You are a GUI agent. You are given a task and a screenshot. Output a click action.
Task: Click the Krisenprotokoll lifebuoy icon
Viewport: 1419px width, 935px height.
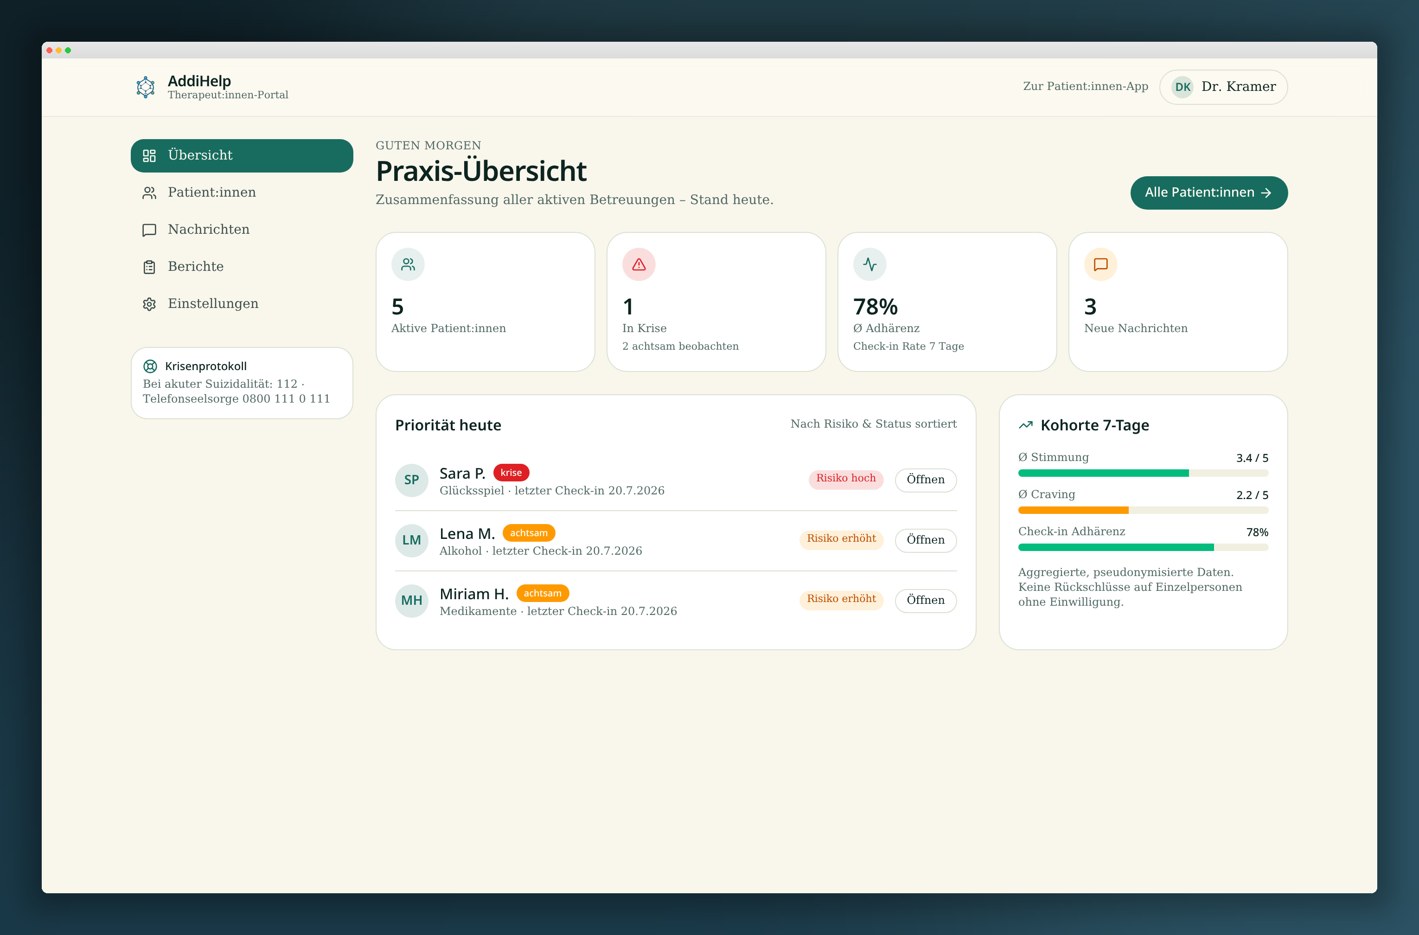150,366
